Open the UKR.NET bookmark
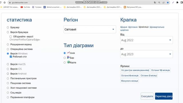 pyautogui.click(x=9, y=7)
